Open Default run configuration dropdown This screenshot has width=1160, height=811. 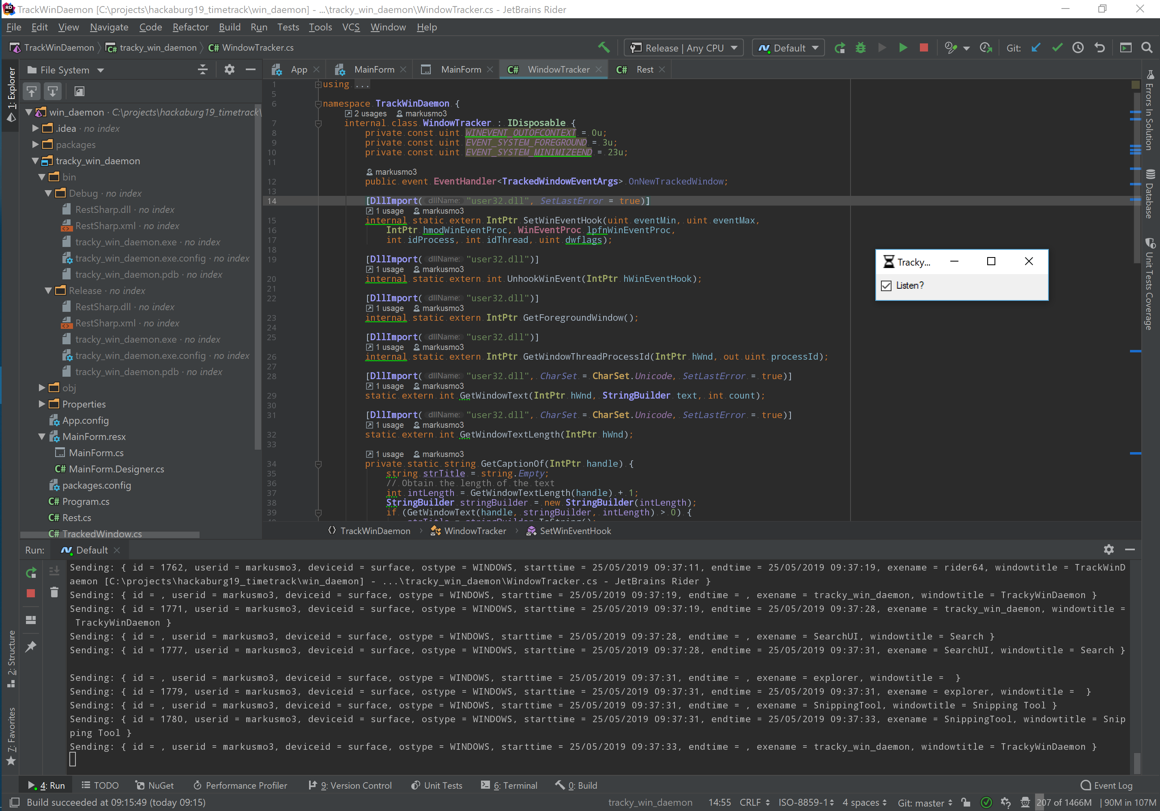(788, 48)
